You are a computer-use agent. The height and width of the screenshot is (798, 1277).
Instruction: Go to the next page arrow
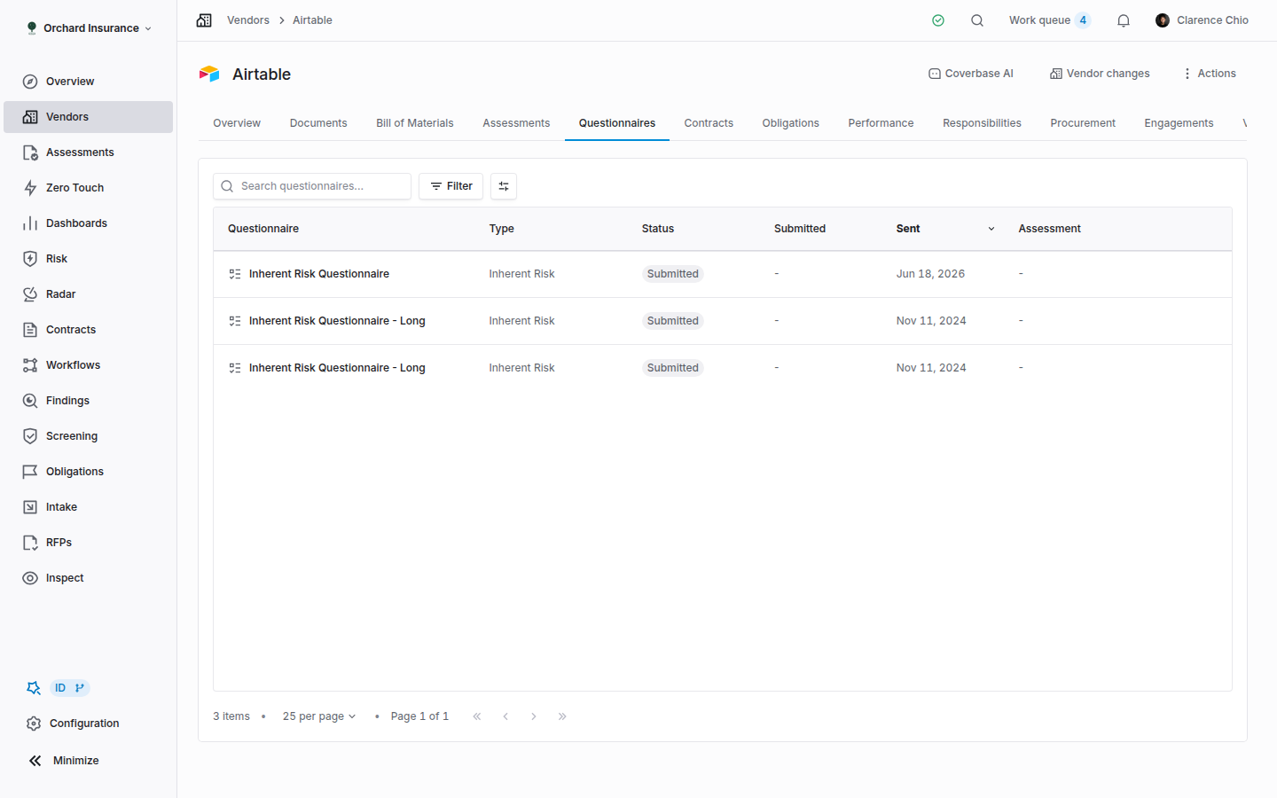coord(534,716)
